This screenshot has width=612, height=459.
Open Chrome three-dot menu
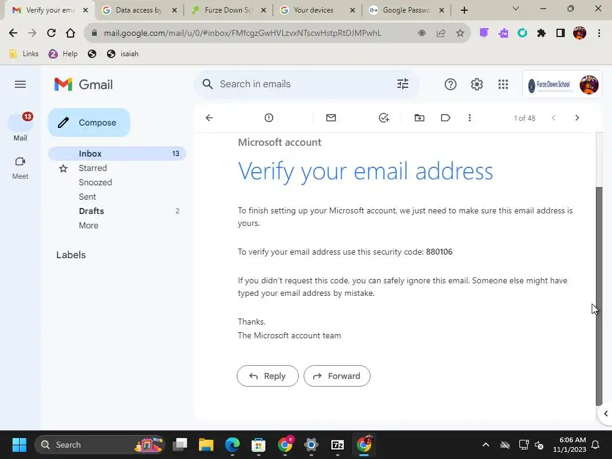[599, 33]
